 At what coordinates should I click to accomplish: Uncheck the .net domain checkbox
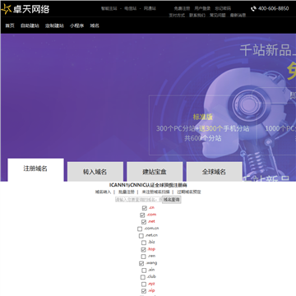click(x=144, y=222)
